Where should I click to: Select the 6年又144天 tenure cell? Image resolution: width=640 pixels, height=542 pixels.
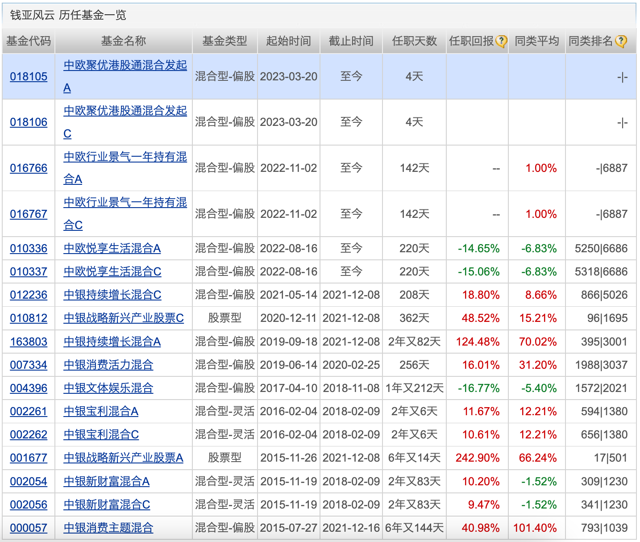pos(415,528)
